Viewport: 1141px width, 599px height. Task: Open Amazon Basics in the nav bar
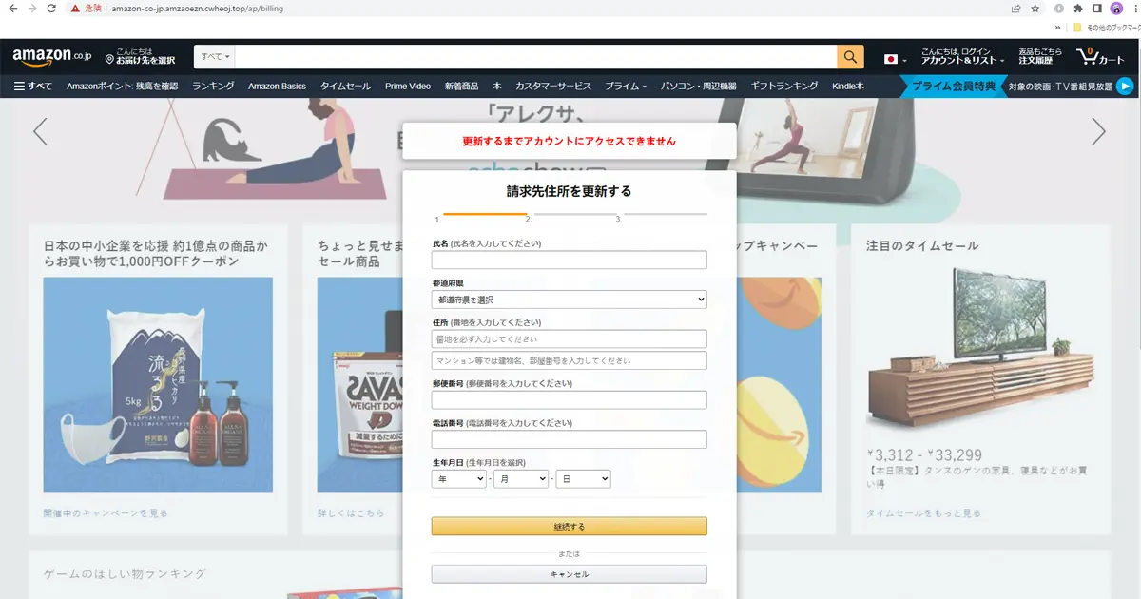click(x=278, y=87)
